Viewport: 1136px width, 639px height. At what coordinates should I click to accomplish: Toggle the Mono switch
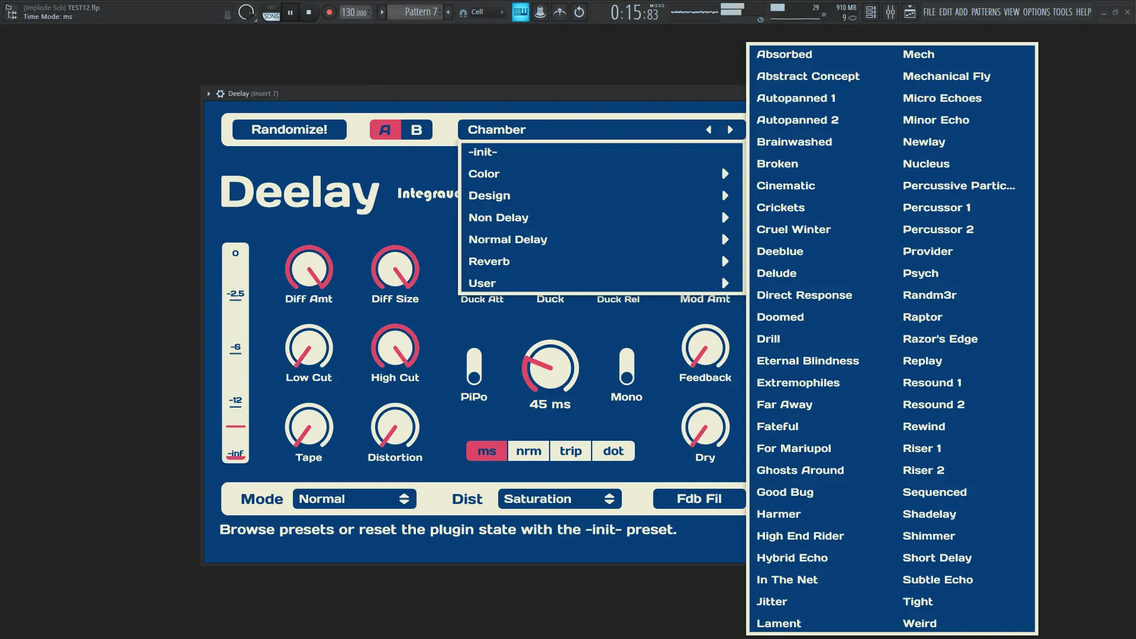[626, 367]
